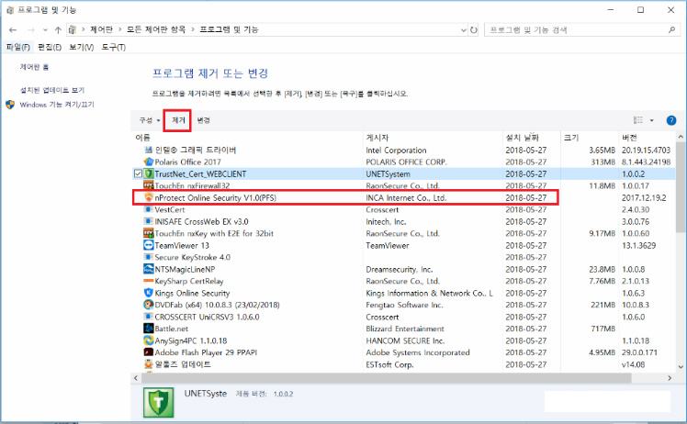The image size is (687, 424).
Task: Open 설치된 업데이트 보기 link
Action: [x=52, y=90]
